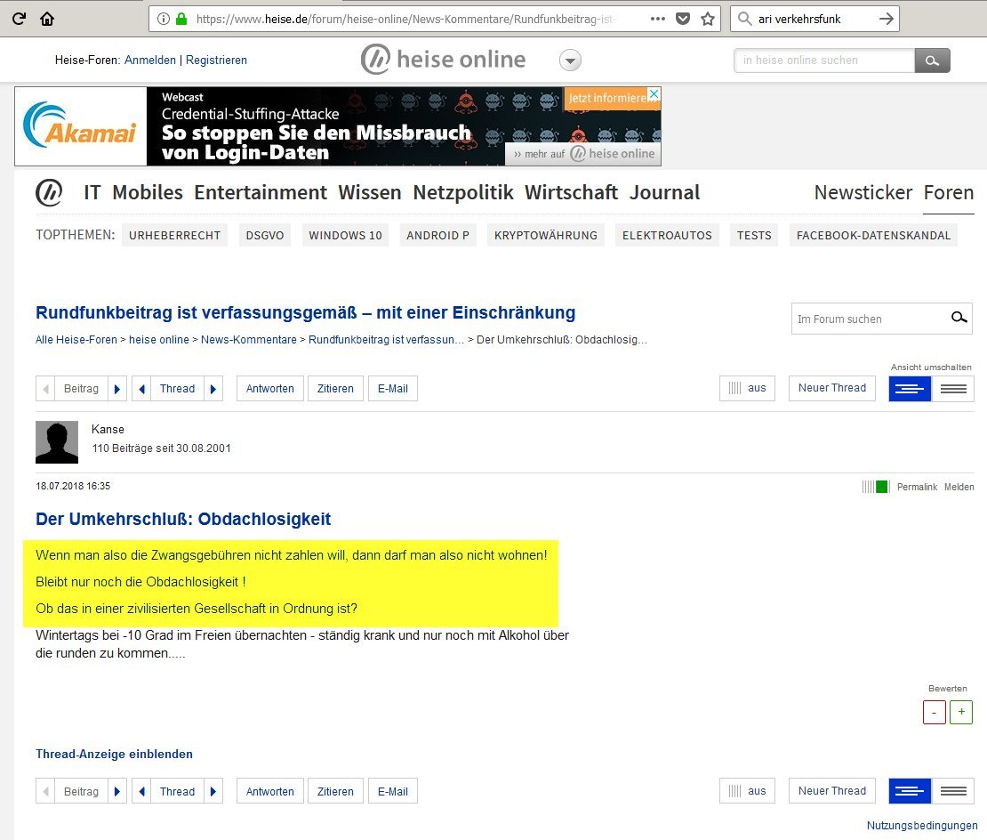Expand 'Thread-Anzeige einblenden'

tap(114, 754)
